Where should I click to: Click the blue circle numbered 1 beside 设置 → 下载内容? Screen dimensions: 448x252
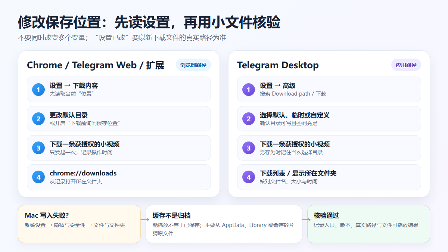(x=38, y=90)
